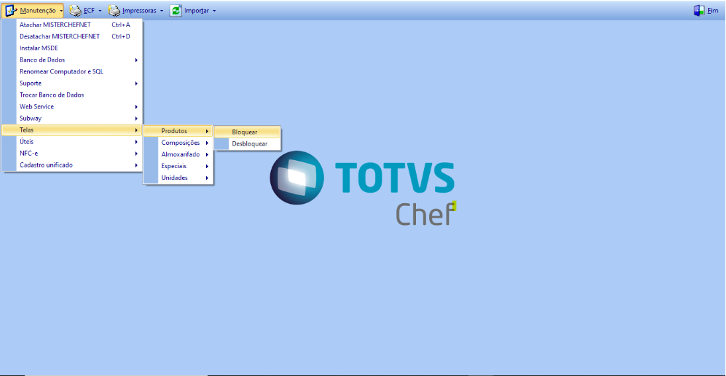
Task: Click the Manutenção toolbar icon
Action: click(11, 10)
